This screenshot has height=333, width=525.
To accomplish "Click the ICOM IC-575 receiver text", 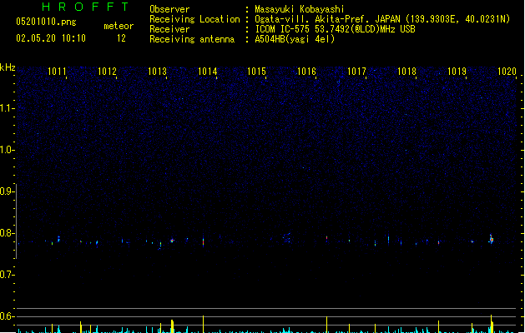I will pyautogui.click(x=335, y=29).
